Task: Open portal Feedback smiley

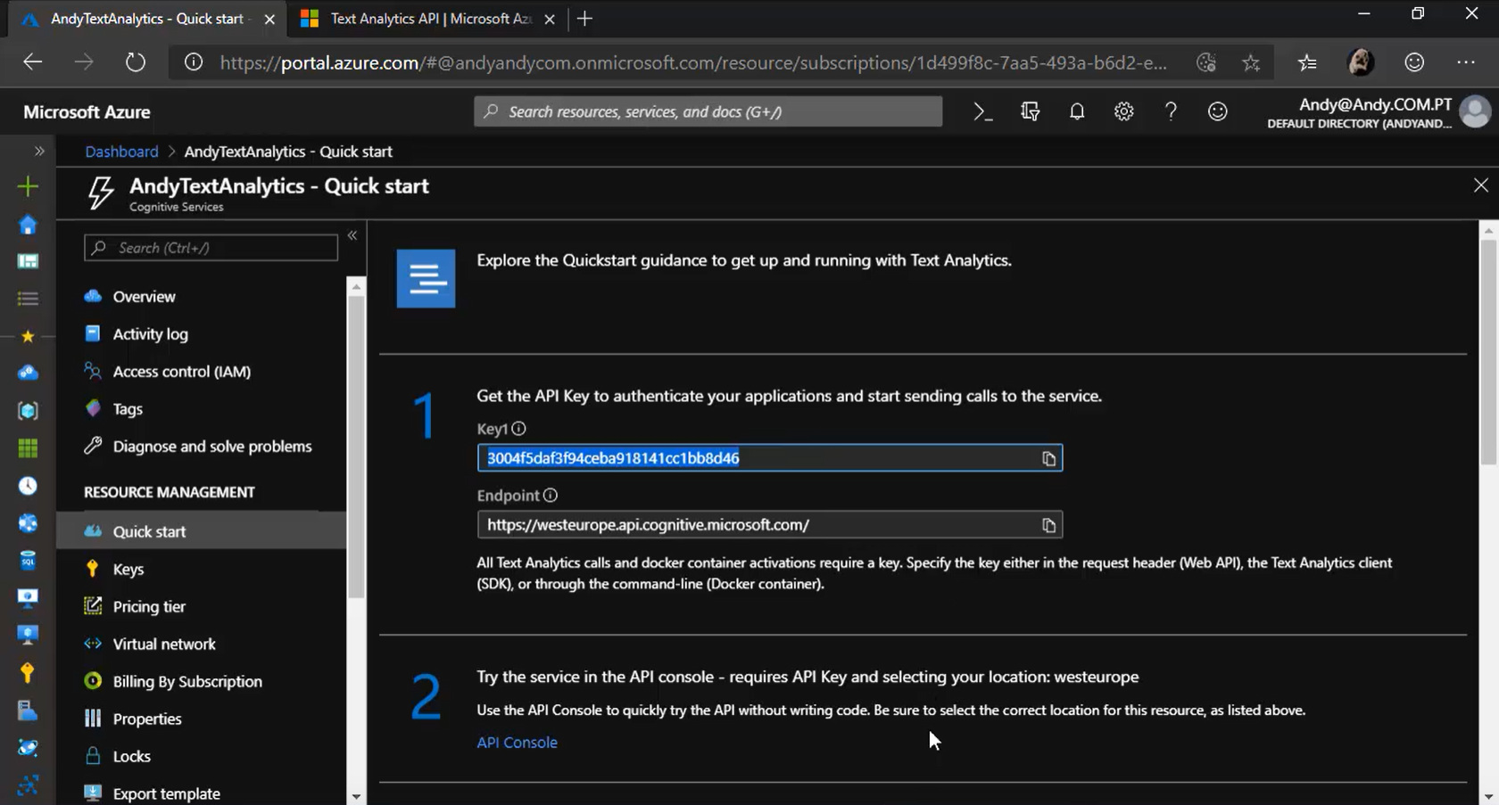Action: 1217,111
